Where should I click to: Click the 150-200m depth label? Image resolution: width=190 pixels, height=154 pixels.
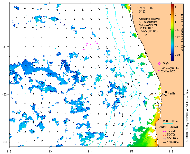point(173,142)
